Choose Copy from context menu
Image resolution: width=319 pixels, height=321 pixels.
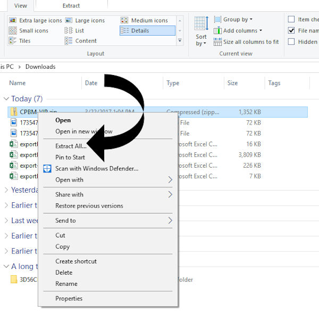(108, 246)
